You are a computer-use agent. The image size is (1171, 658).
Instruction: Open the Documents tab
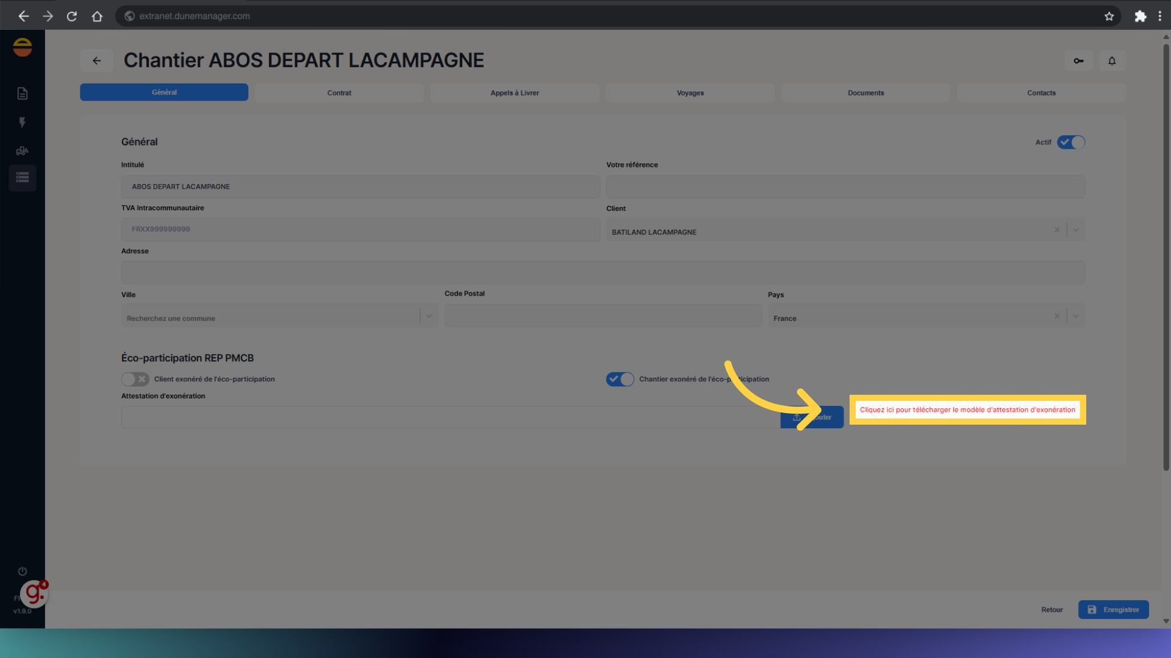coord(865,93)
